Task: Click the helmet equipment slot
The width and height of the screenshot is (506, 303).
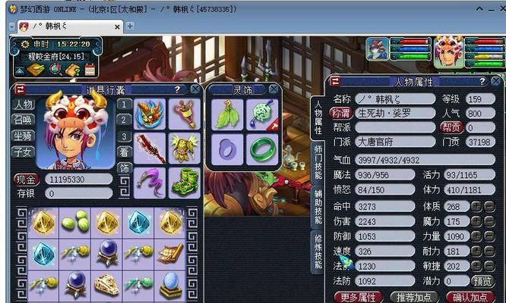Action: tap(150, 114)
